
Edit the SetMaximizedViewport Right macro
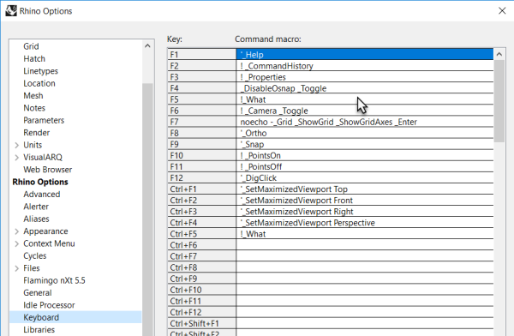pyautogui.click(x=365, y=212)
